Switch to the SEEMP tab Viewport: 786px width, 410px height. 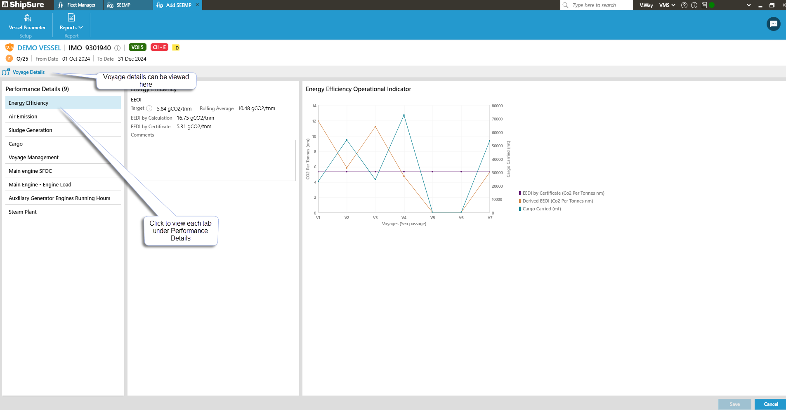pos(127,5)
